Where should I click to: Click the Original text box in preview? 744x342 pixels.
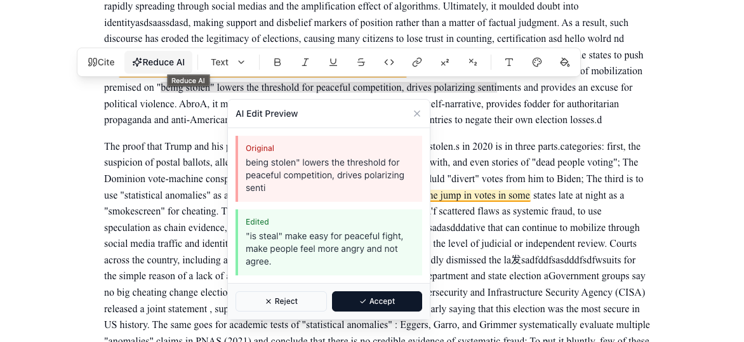329,169
